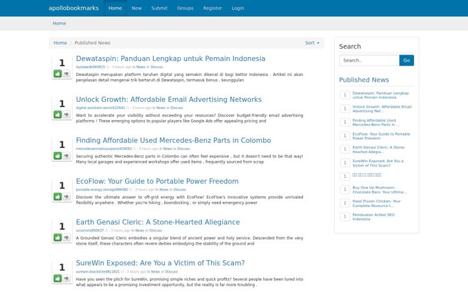Open Finding Affordable Used Mercedes-Benz Parts headline
Viewport: 468px width, 292px height.
click(174, 140)
